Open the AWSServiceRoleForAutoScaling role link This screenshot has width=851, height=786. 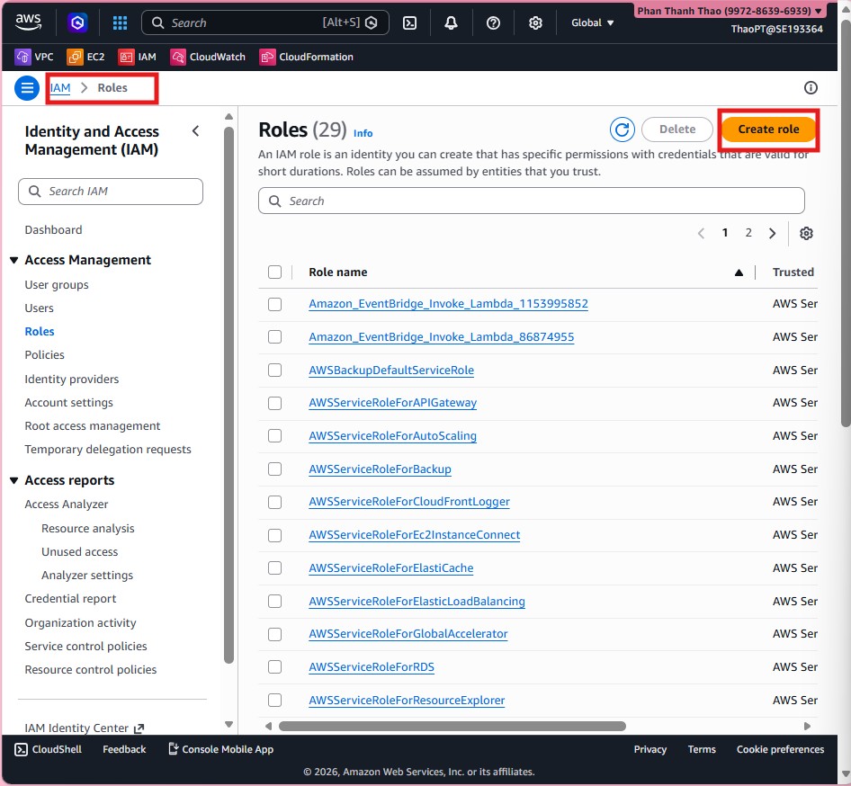tap(392, 436)
